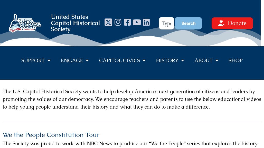264x148 pixels.
Task: Open the LinkedIn profile icon
Action: point(146,22)
